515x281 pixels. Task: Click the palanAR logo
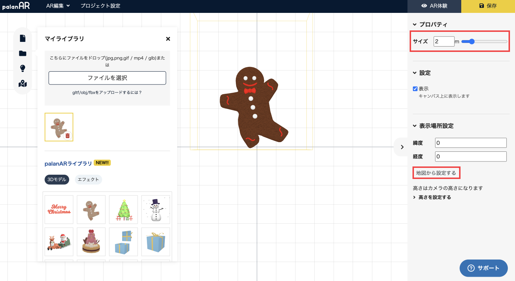coord(16,6)
